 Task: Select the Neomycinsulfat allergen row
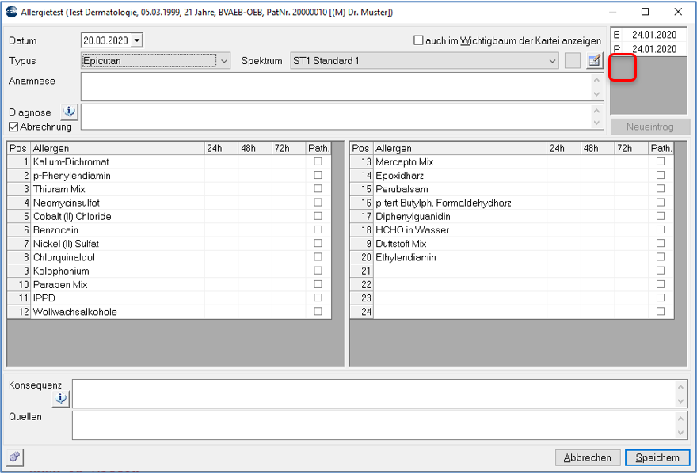point(169,203)
